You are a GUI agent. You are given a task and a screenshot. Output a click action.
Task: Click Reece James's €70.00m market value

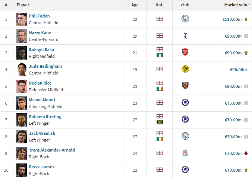click(x=233, y=170)
